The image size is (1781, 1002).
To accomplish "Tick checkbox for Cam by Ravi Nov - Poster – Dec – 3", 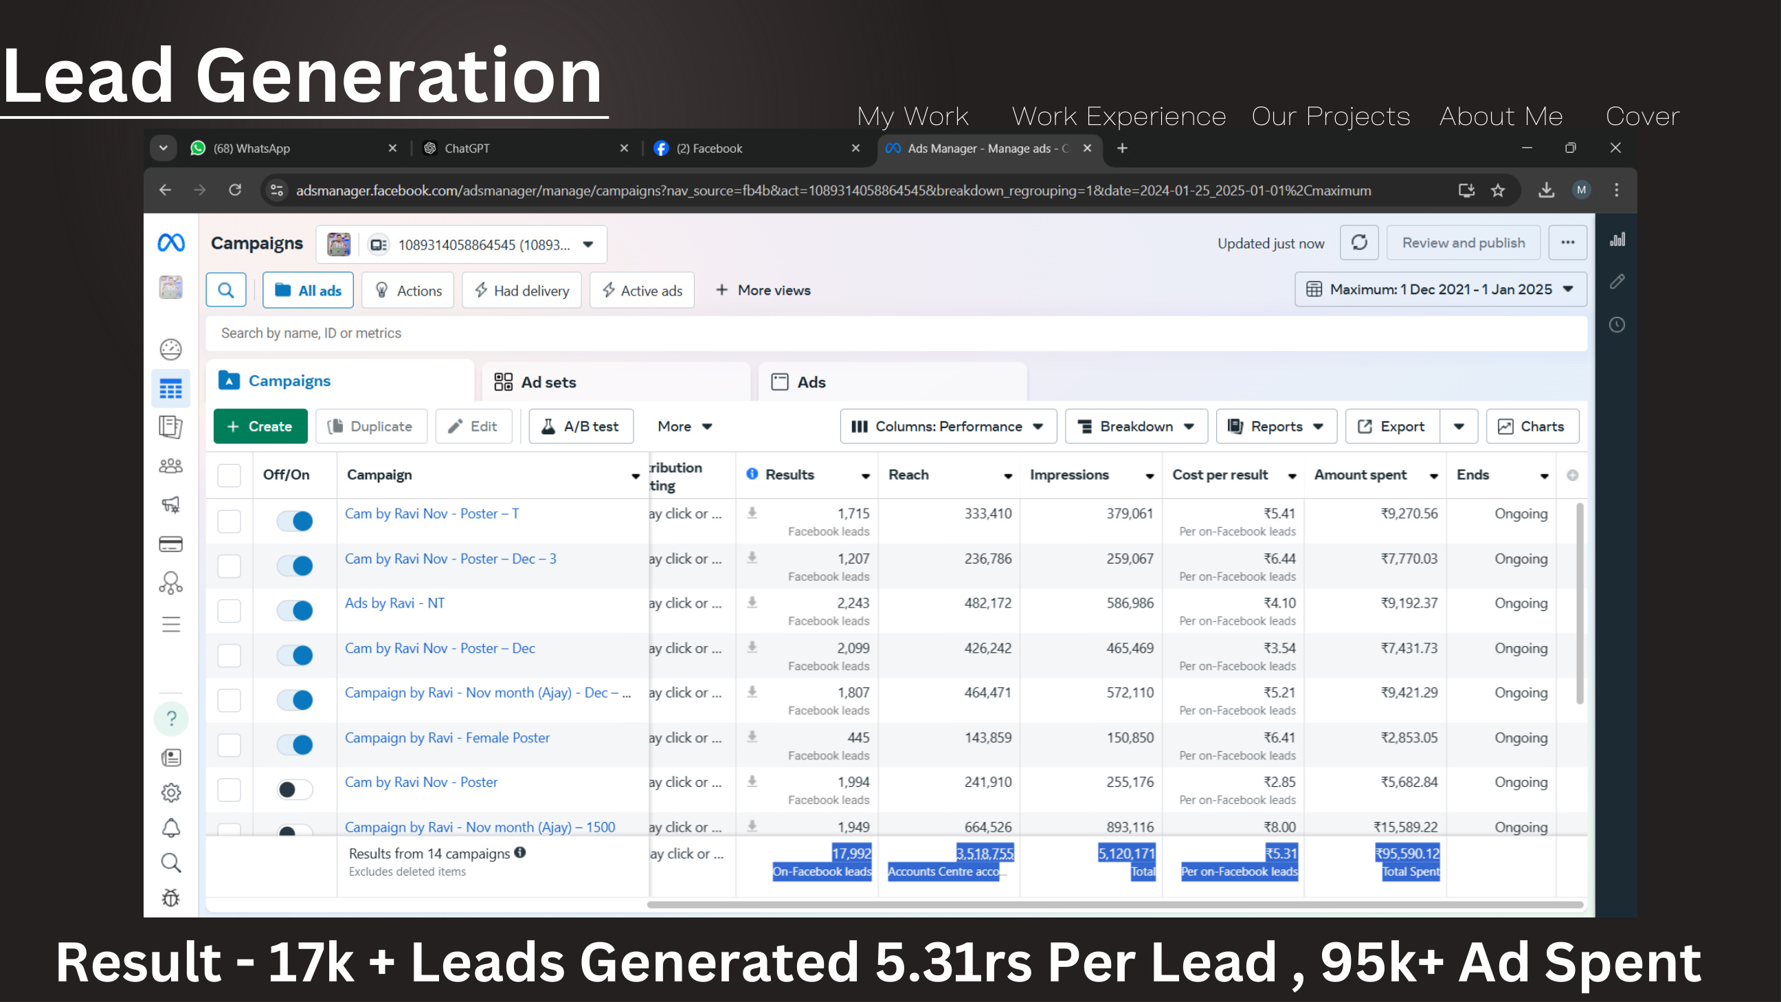I will click(229, 566).
